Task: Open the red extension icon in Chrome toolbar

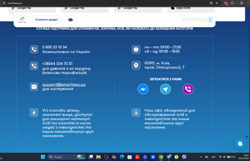Action: pos(226,3)
